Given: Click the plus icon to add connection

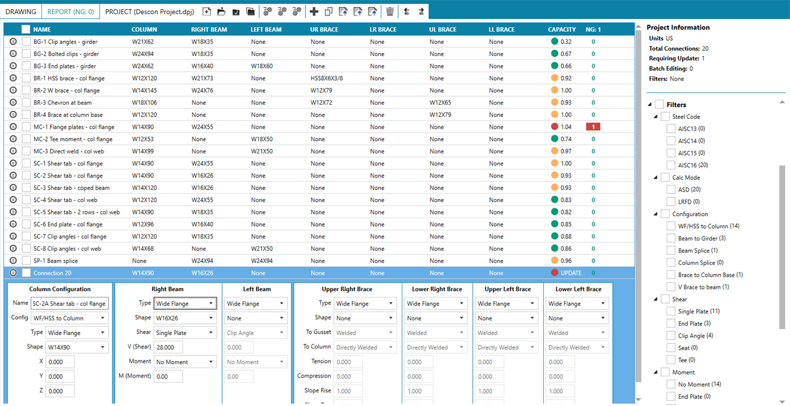Looking at the screenshot, I should click(314, 11).
